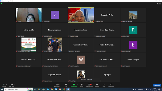
Task: Click the purple Z avatar of zoom baa01
Action: tap(55, 15)
